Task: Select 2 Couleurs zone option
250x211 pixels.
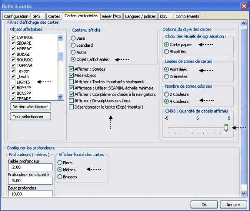Action: [167, 94]
